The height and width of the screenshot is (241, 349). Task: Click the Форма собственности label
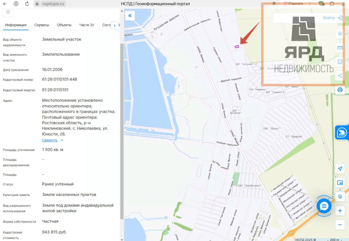pos(19,222)
